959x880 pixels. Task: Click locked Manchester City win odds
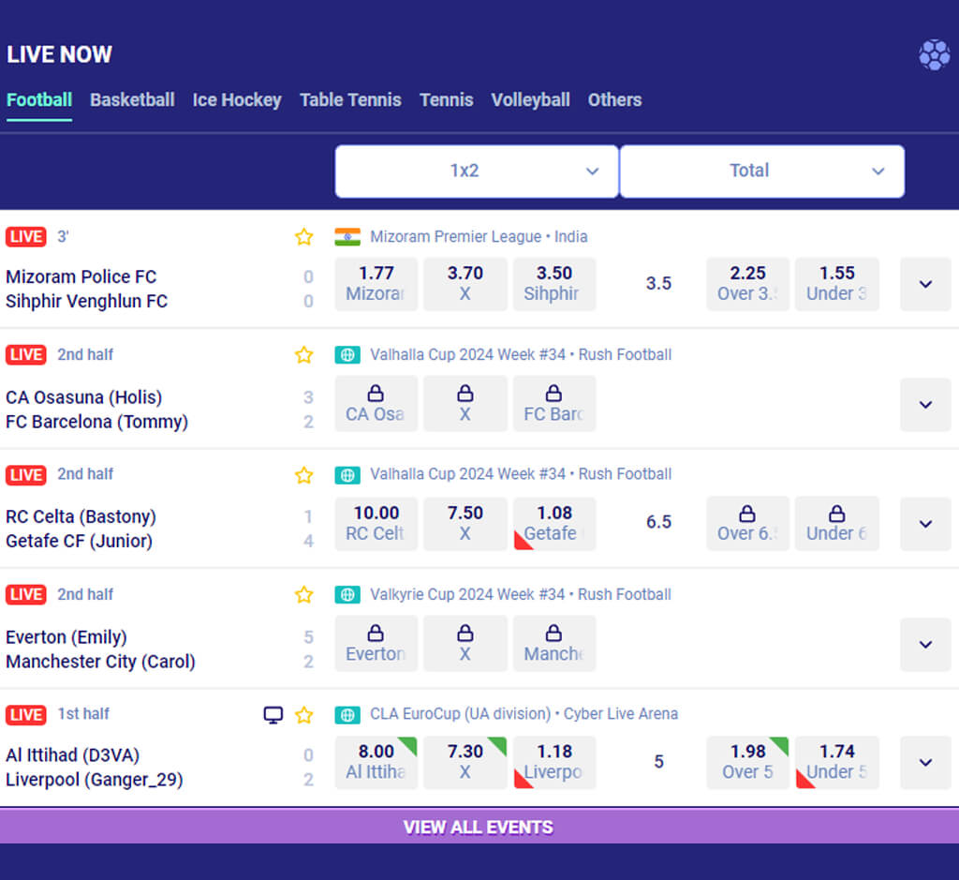pos(554,644)
